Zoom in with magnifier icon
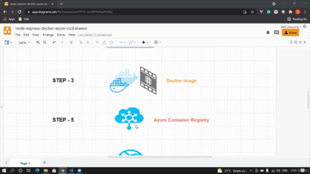Screen dimensions: 310x174 pos(38,43)
